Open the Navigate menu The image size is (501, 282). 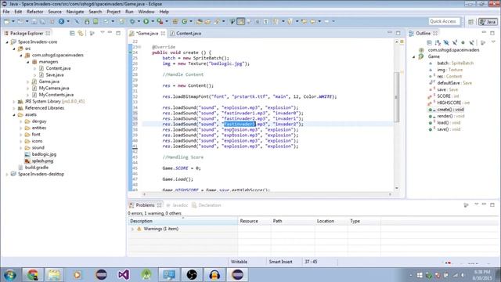pos(75,12)
